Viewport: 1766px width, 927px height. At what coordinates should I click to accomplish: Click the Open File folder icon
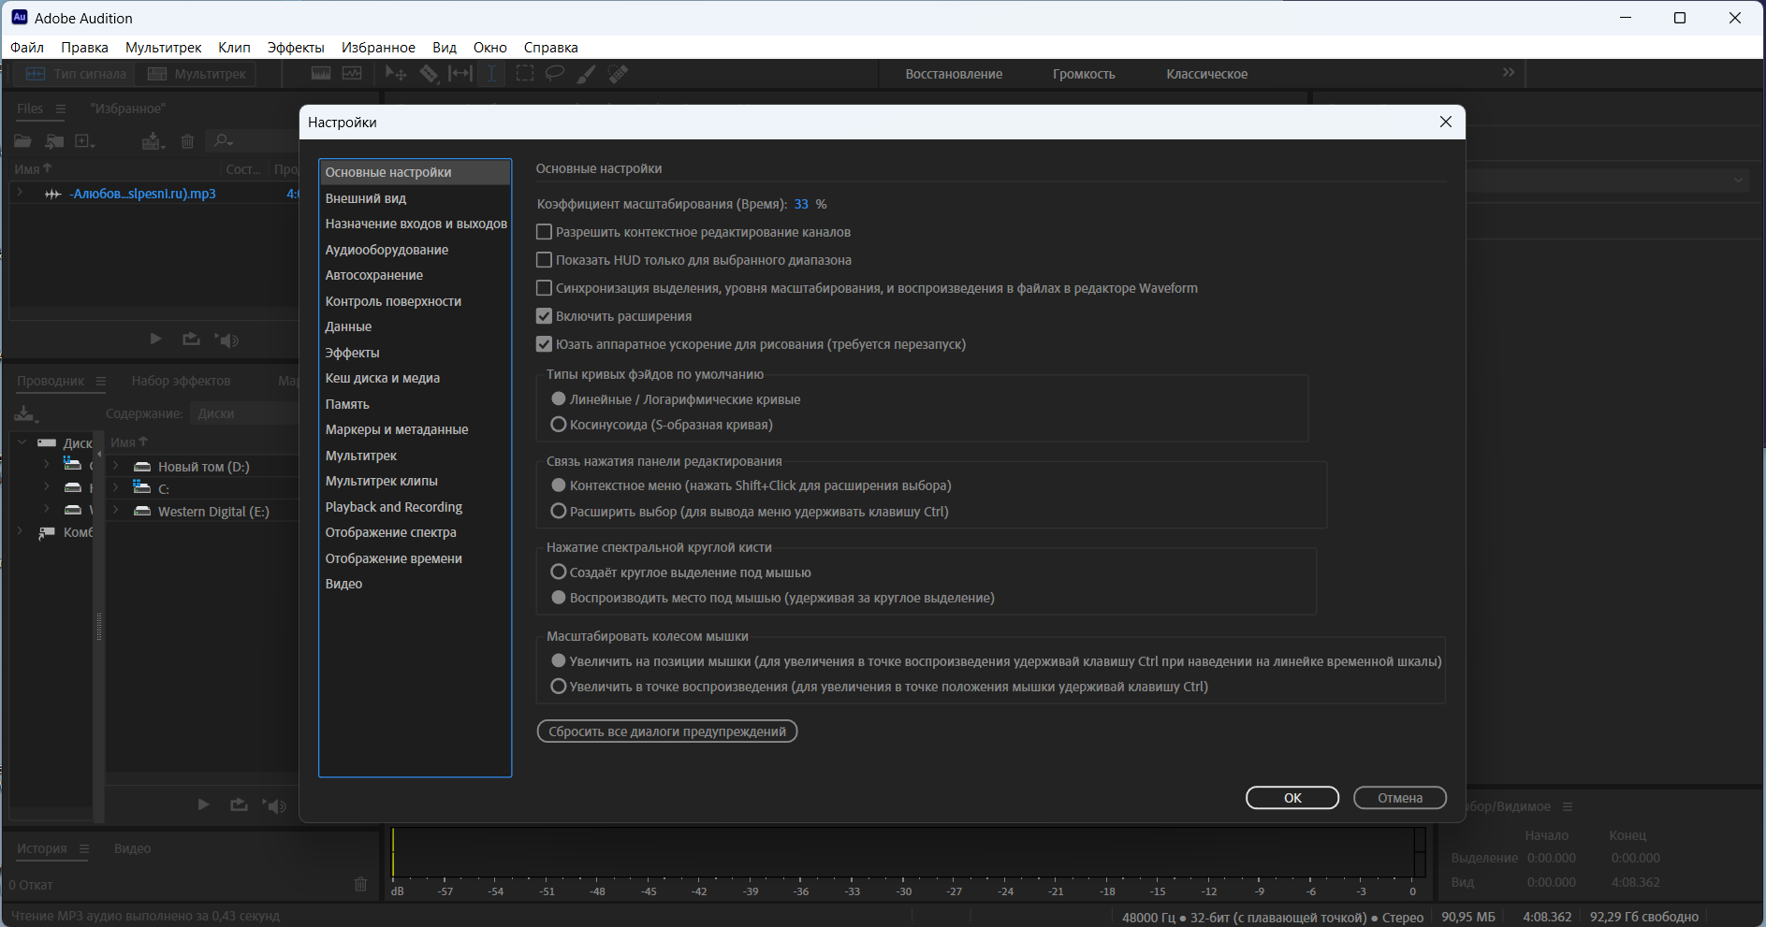pos(22,141)
